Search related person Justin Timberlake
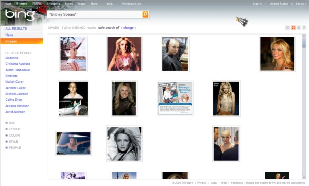The height and width of the screenshot is (186, 309). [18, 70]
